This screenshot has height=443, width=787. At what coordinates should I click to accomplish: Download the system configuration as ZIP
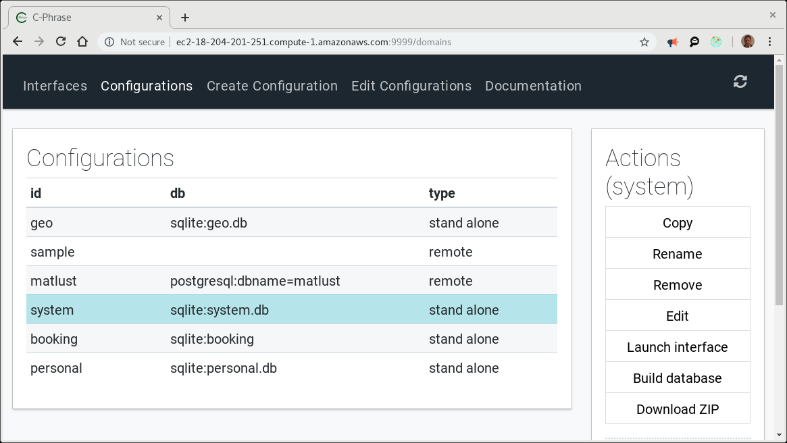pyautogui.click(x=677, y=409)
